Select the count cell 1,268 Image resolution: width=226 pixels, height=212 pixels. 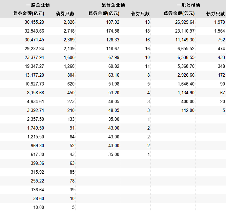pyautogui.click(x=69, y=66)
